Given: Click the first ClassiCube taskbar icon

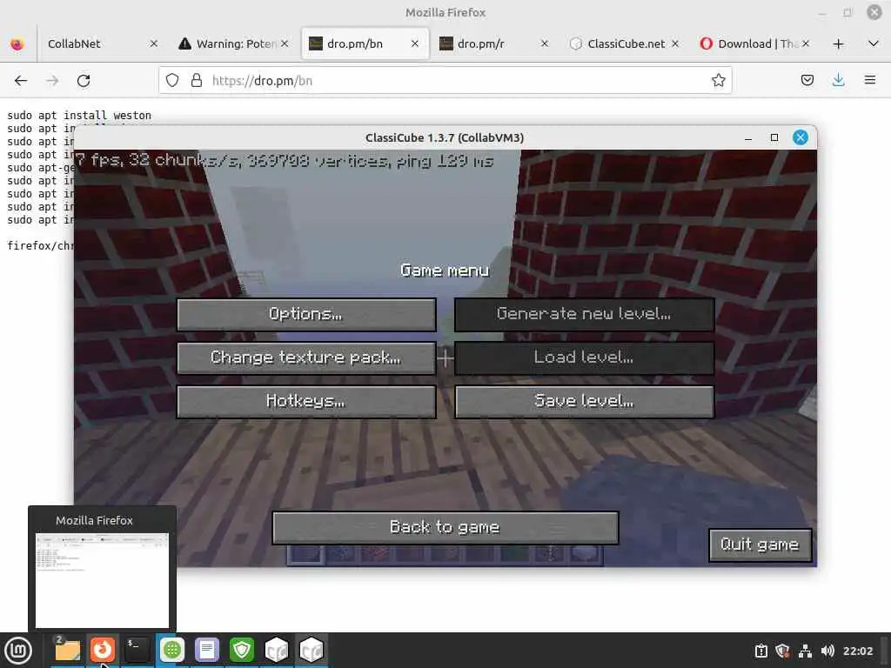Looking at the screenshot, I should pyautogui.click(x=277, y=651).
